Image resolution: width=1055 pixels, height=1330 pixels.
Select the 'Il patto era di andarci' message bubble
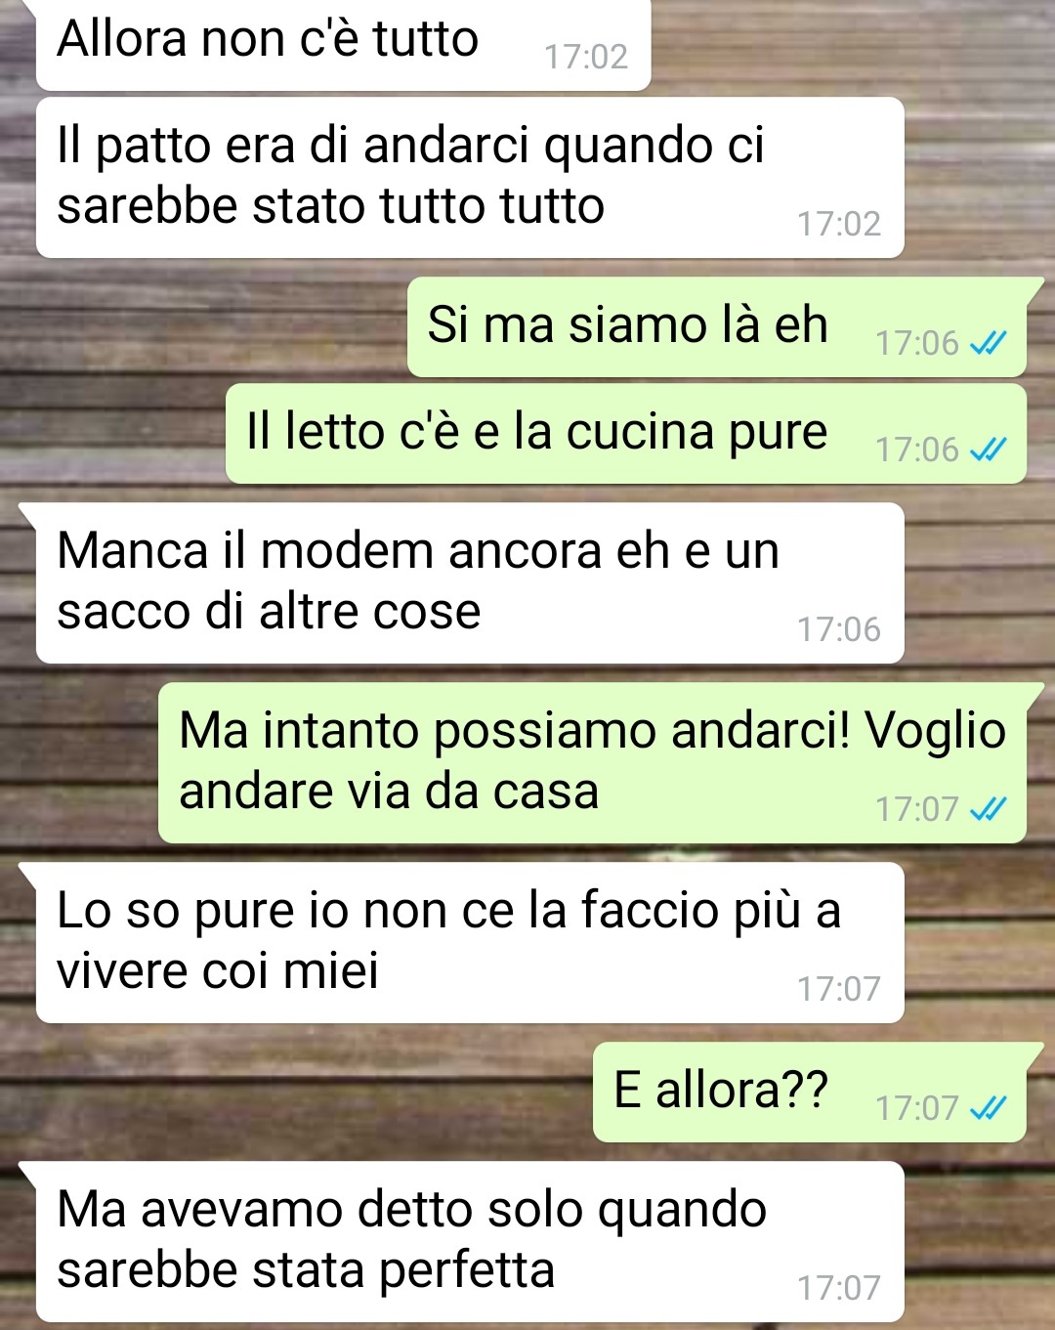pyautogui.click(x=470, y=178)
